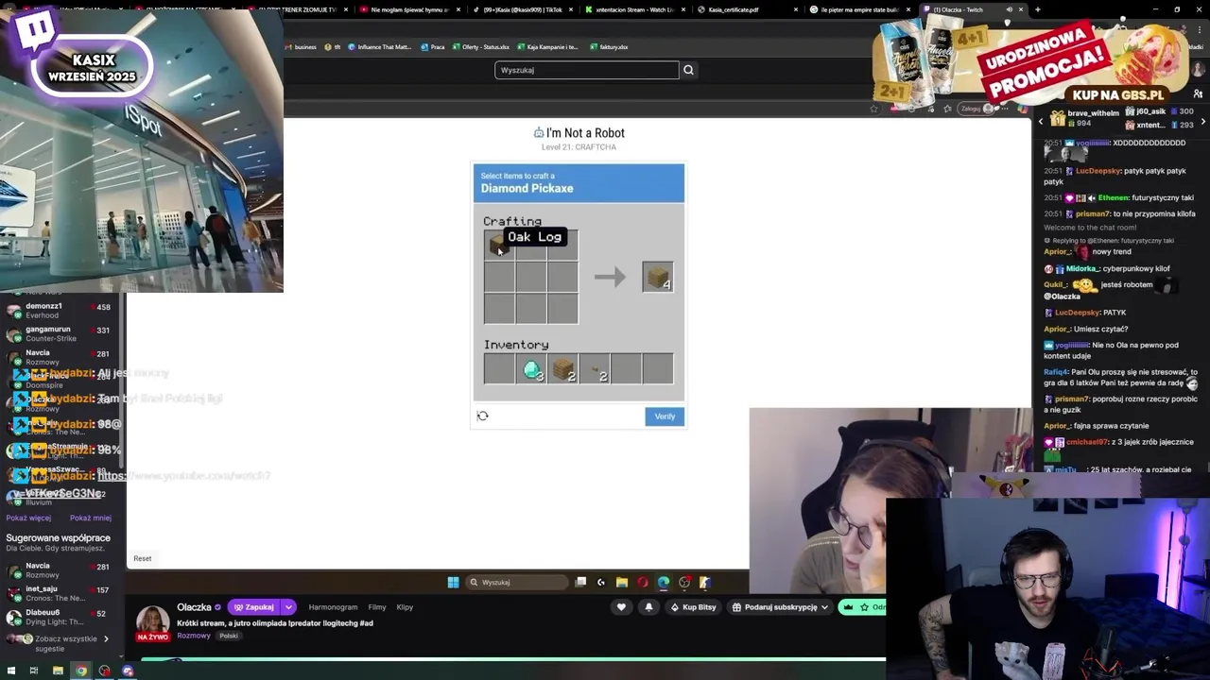Open Task View in the streamed taskbar
The width and height of the screenshot is (1210, 680).
(x=580, y=582)
